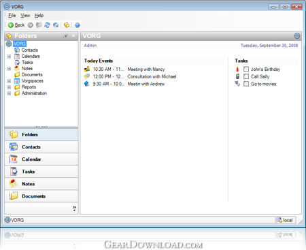
Task: Click Go to movies task text
Action: (263, 84)
